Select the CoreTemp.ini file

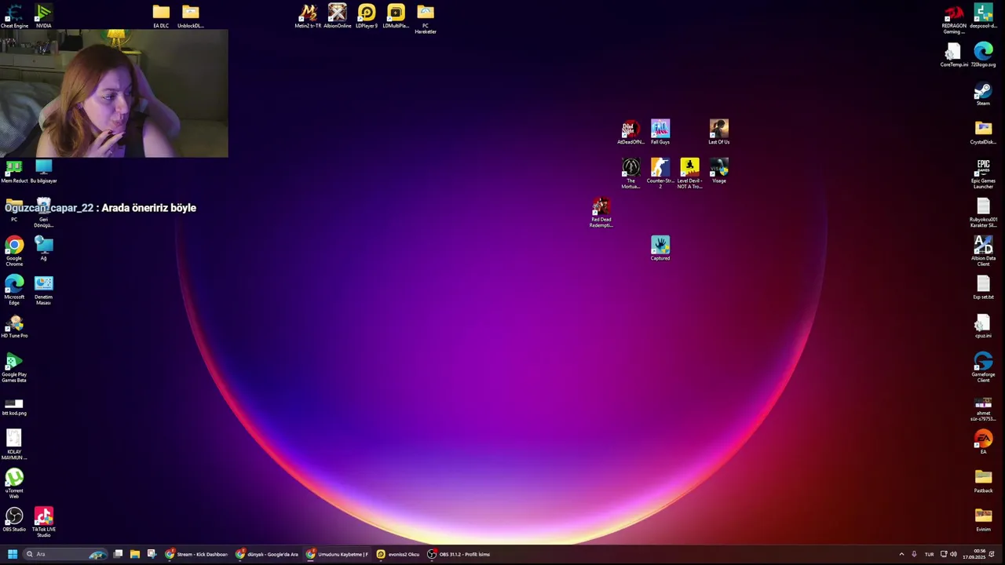954,55
